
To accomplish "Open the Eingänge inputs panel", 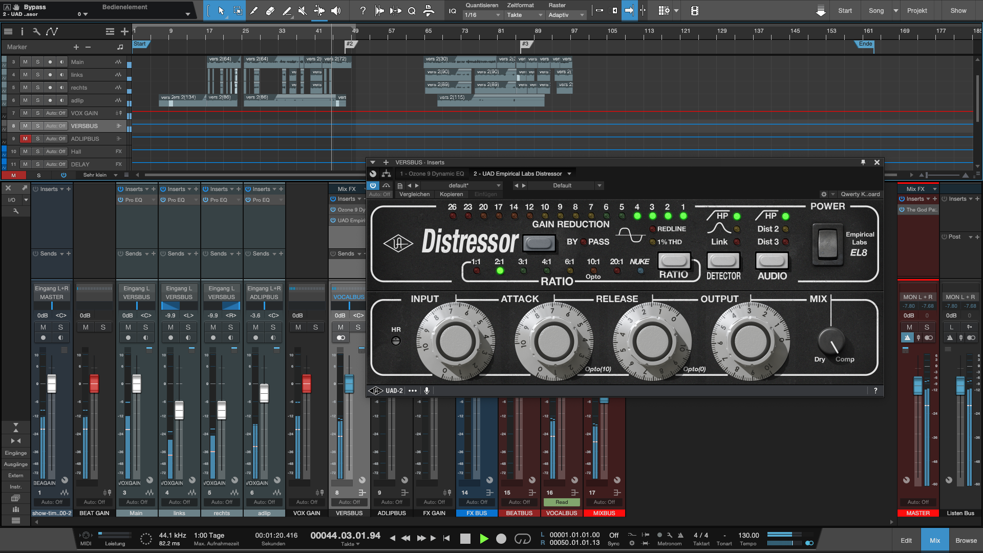I will [x=15, y=453].
